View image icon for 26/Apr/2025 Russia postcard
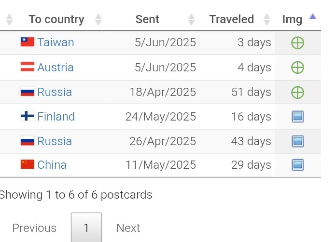 click(298, 141)
